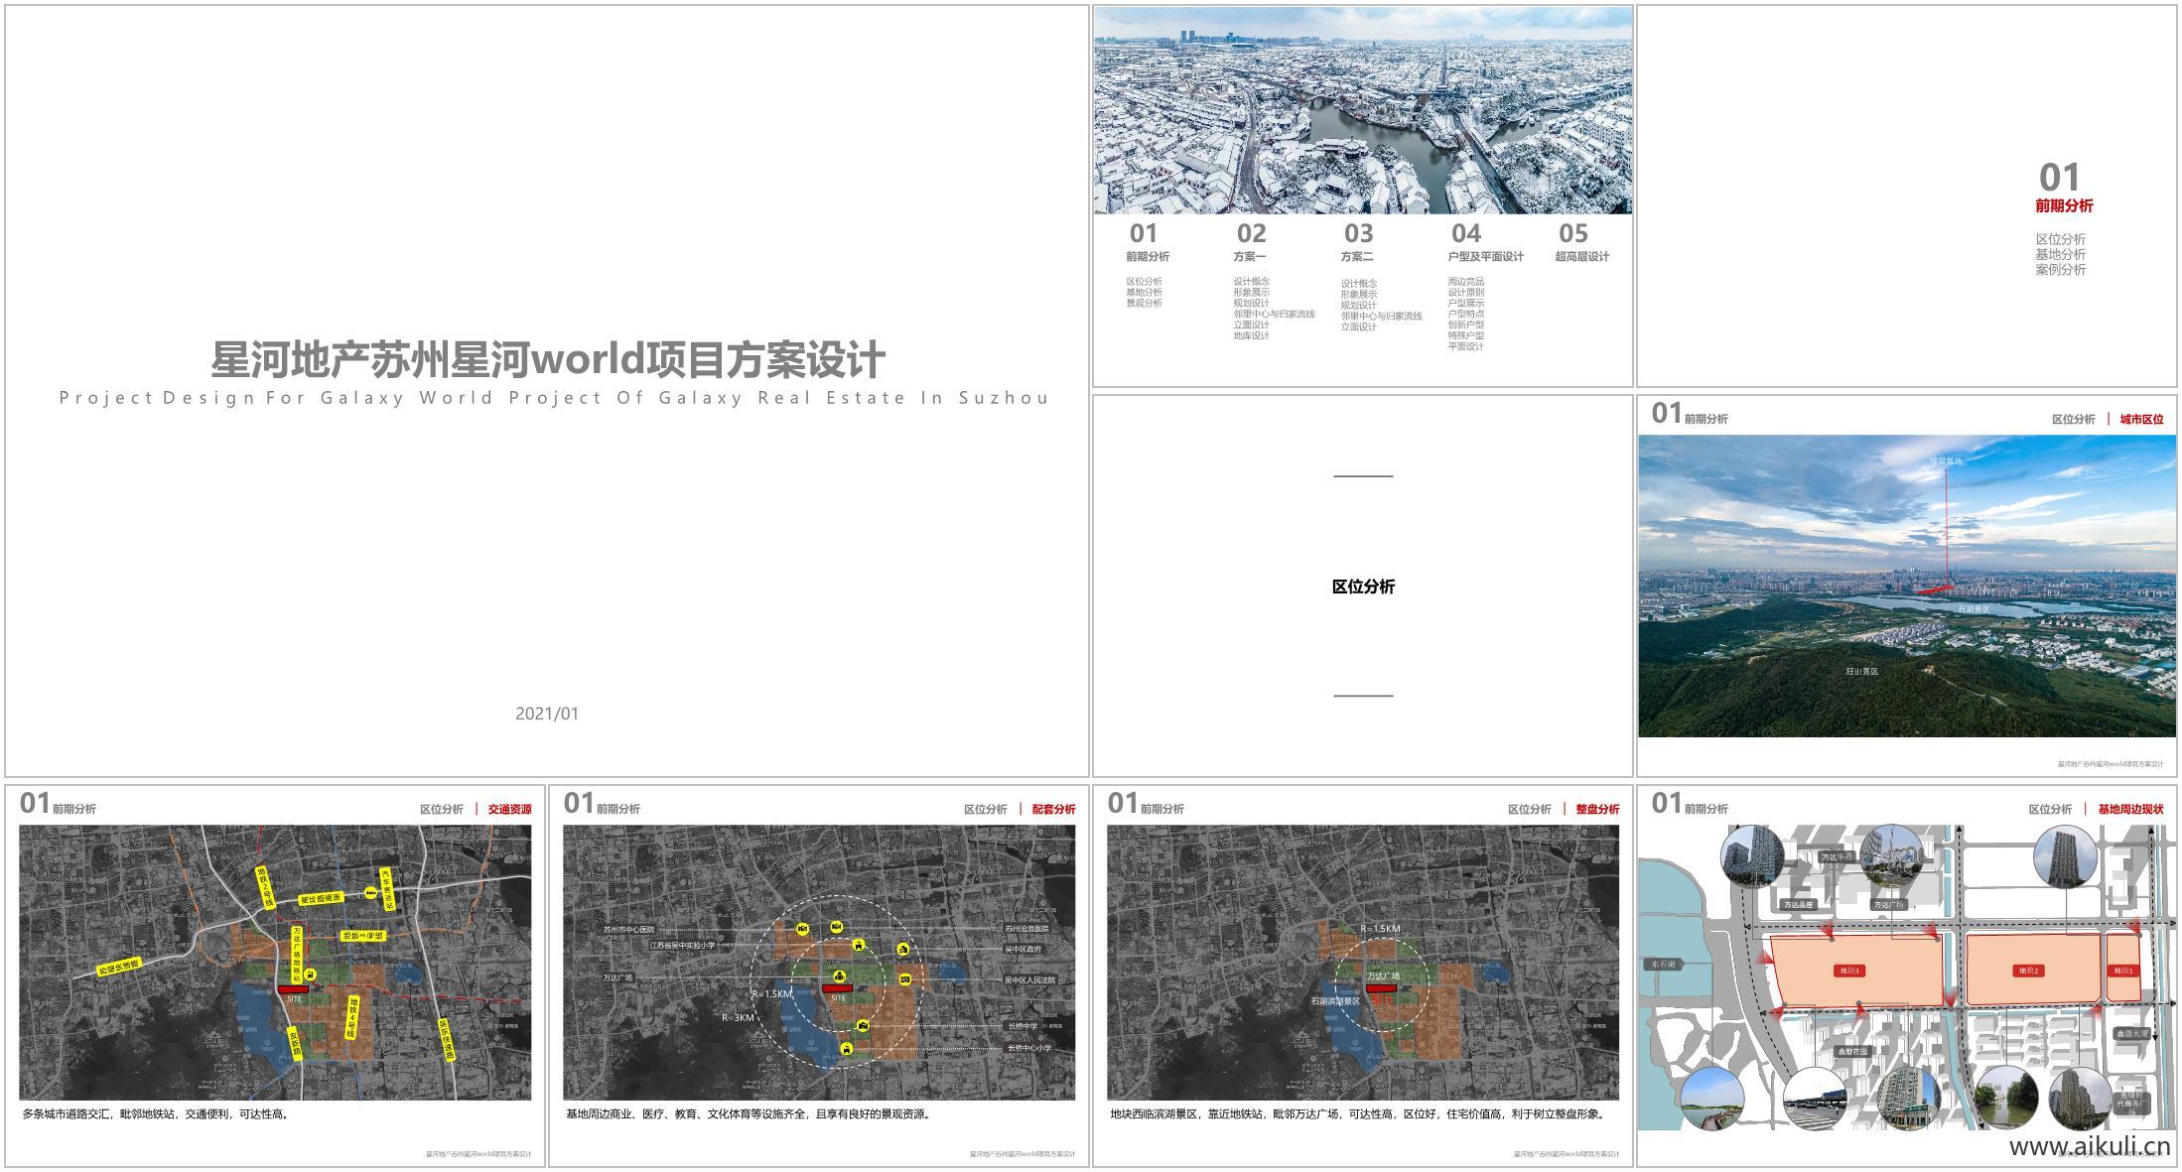Click the yellow icon linked to 吴中区人民法院
The height and width of the screenshot is (1172, 2182).
[905, 979]
